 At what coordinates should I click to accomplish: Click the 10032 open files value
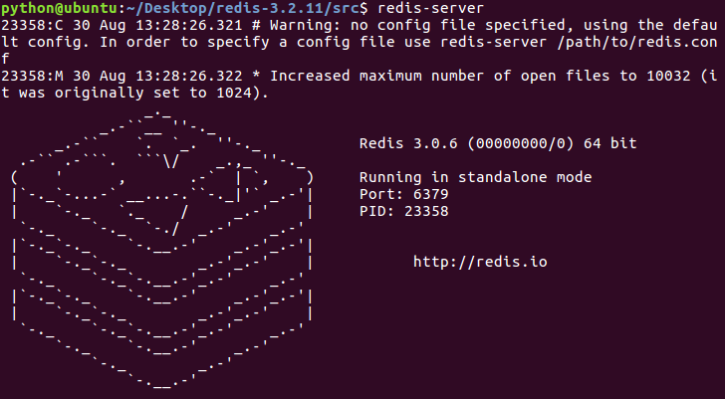coord(668,77)
